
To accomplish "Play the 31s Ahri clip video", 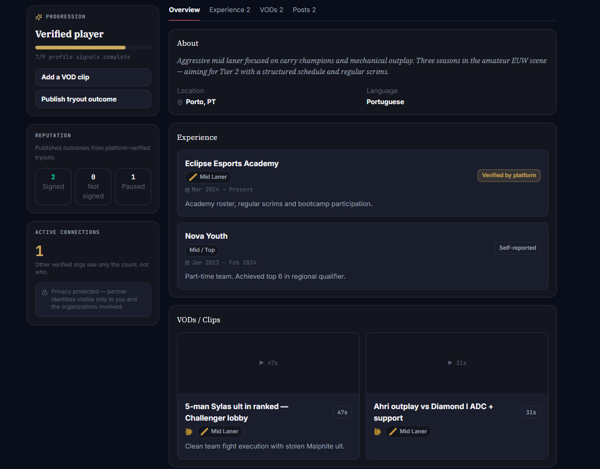I will [x=457, y=363].
